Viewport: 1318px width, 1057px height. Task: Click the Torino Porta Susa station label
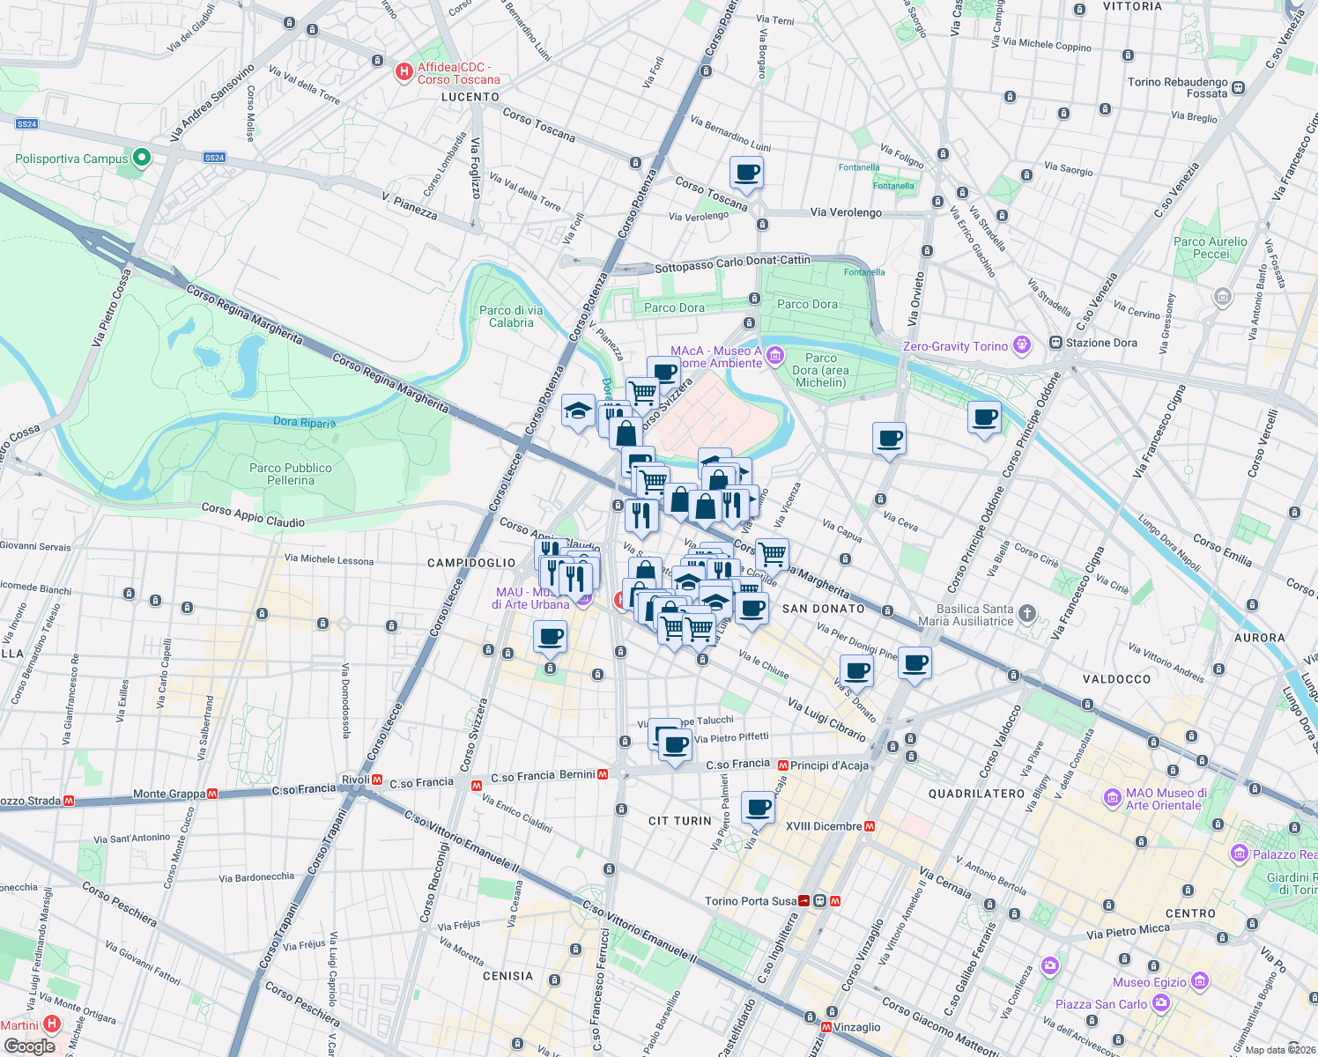(x=751, y=901)
